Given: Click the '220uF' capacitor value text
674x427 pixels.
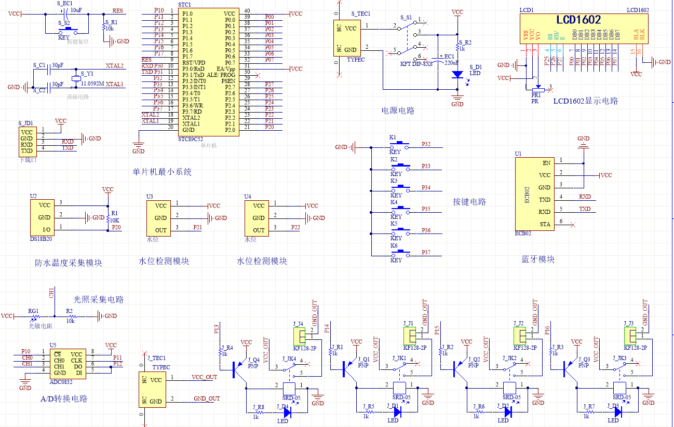Looking at the screenshot, I should [x=452, y=63].
